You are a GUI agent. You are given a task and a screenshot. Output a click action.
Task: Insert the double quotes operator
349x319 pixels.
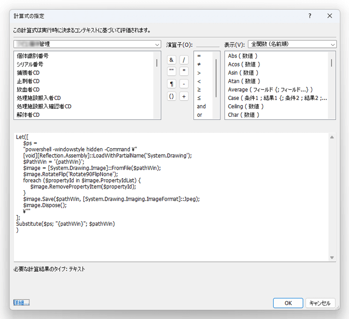172,71
